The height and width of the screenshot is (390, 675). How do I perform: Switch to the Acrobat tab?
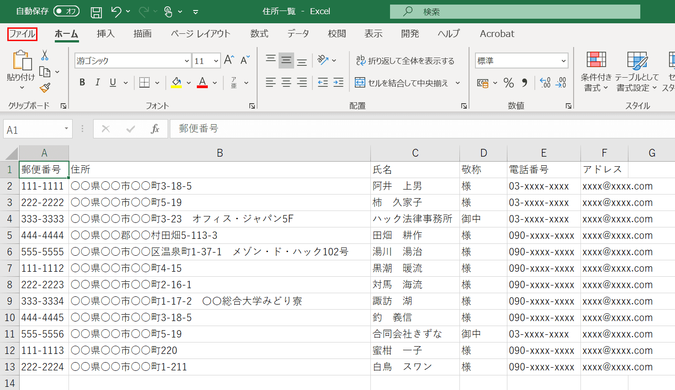pyautogui.click(x=497, y=34)
